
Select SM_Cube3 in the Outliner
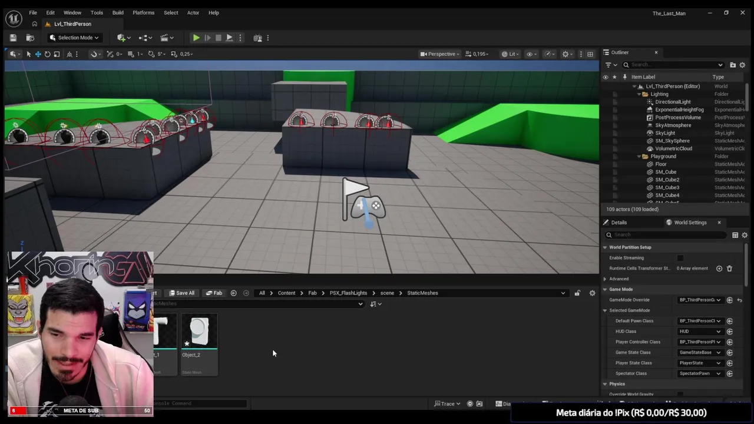pos(667,187)
